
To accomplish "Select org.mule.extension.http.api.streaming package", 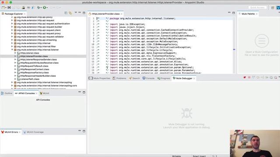I will pyautogui.click(x=37, y=40).
